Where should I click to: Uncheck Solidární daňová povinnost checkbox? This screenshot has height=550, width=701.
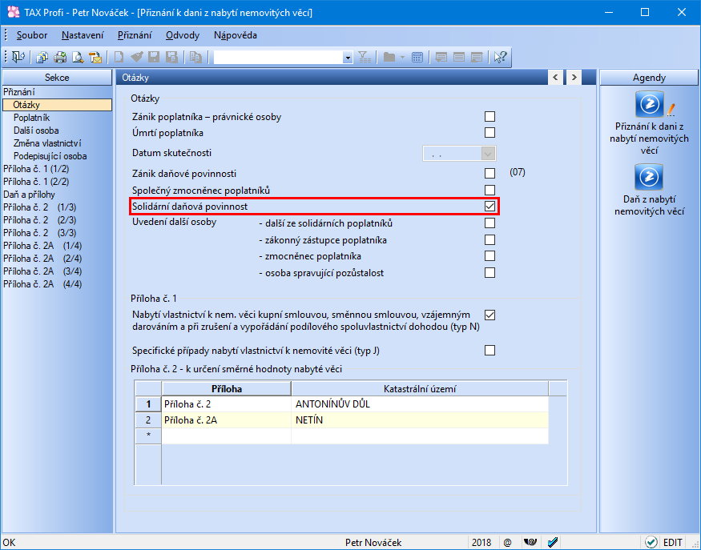click(x=490, y=206)
